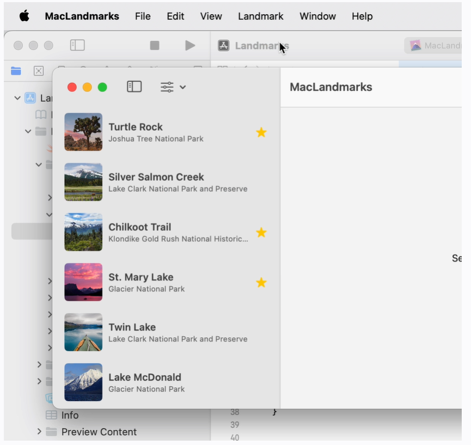The image size is (471, 445).
Task: Open the Landmark menu
Action: [261, 16]
